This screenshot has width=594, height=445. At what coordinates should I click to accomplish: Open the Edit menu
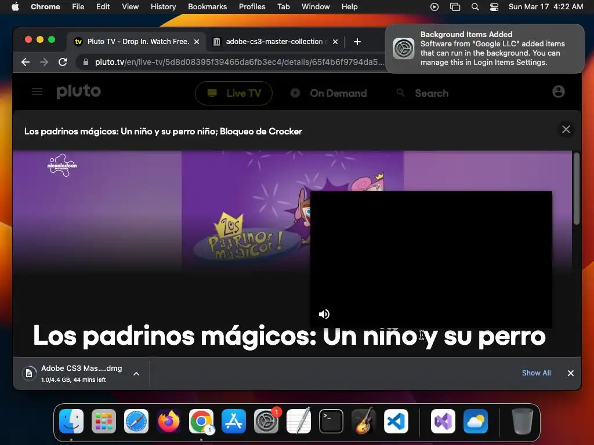103,7
